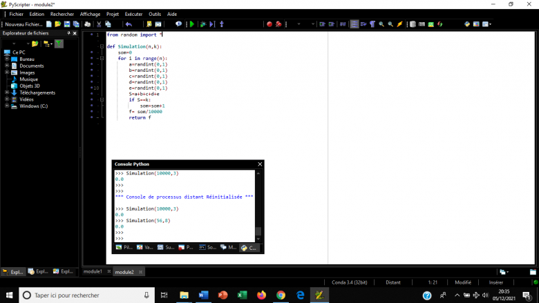
Task: Pin the Explorateur de fichiers panel
Action: pyautogui.click(x=68, y=33)
